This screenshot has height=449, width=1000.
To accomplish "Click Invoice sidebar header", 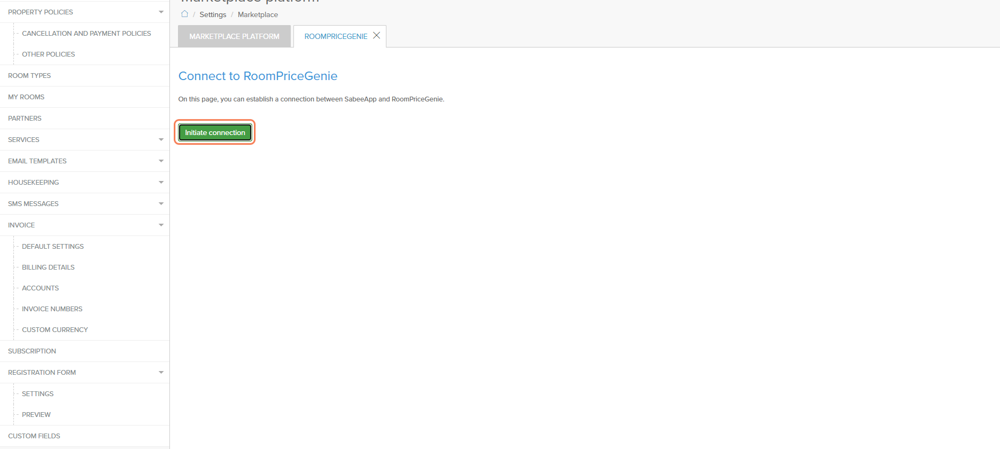I will click(21, 225).
